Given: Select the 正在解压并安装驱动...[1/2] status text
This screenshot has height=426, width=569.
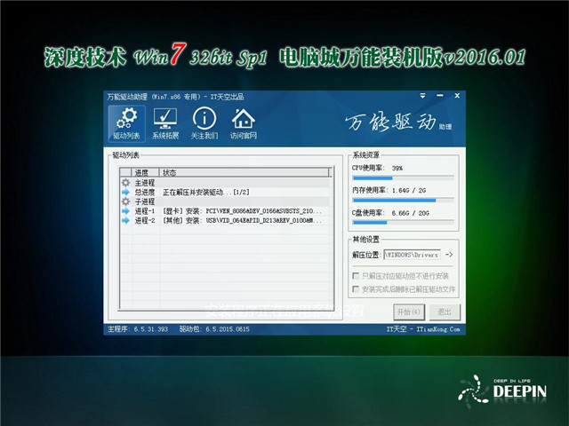Looking at the screenshot, I should pyautogui.click(x=205, y=192).
